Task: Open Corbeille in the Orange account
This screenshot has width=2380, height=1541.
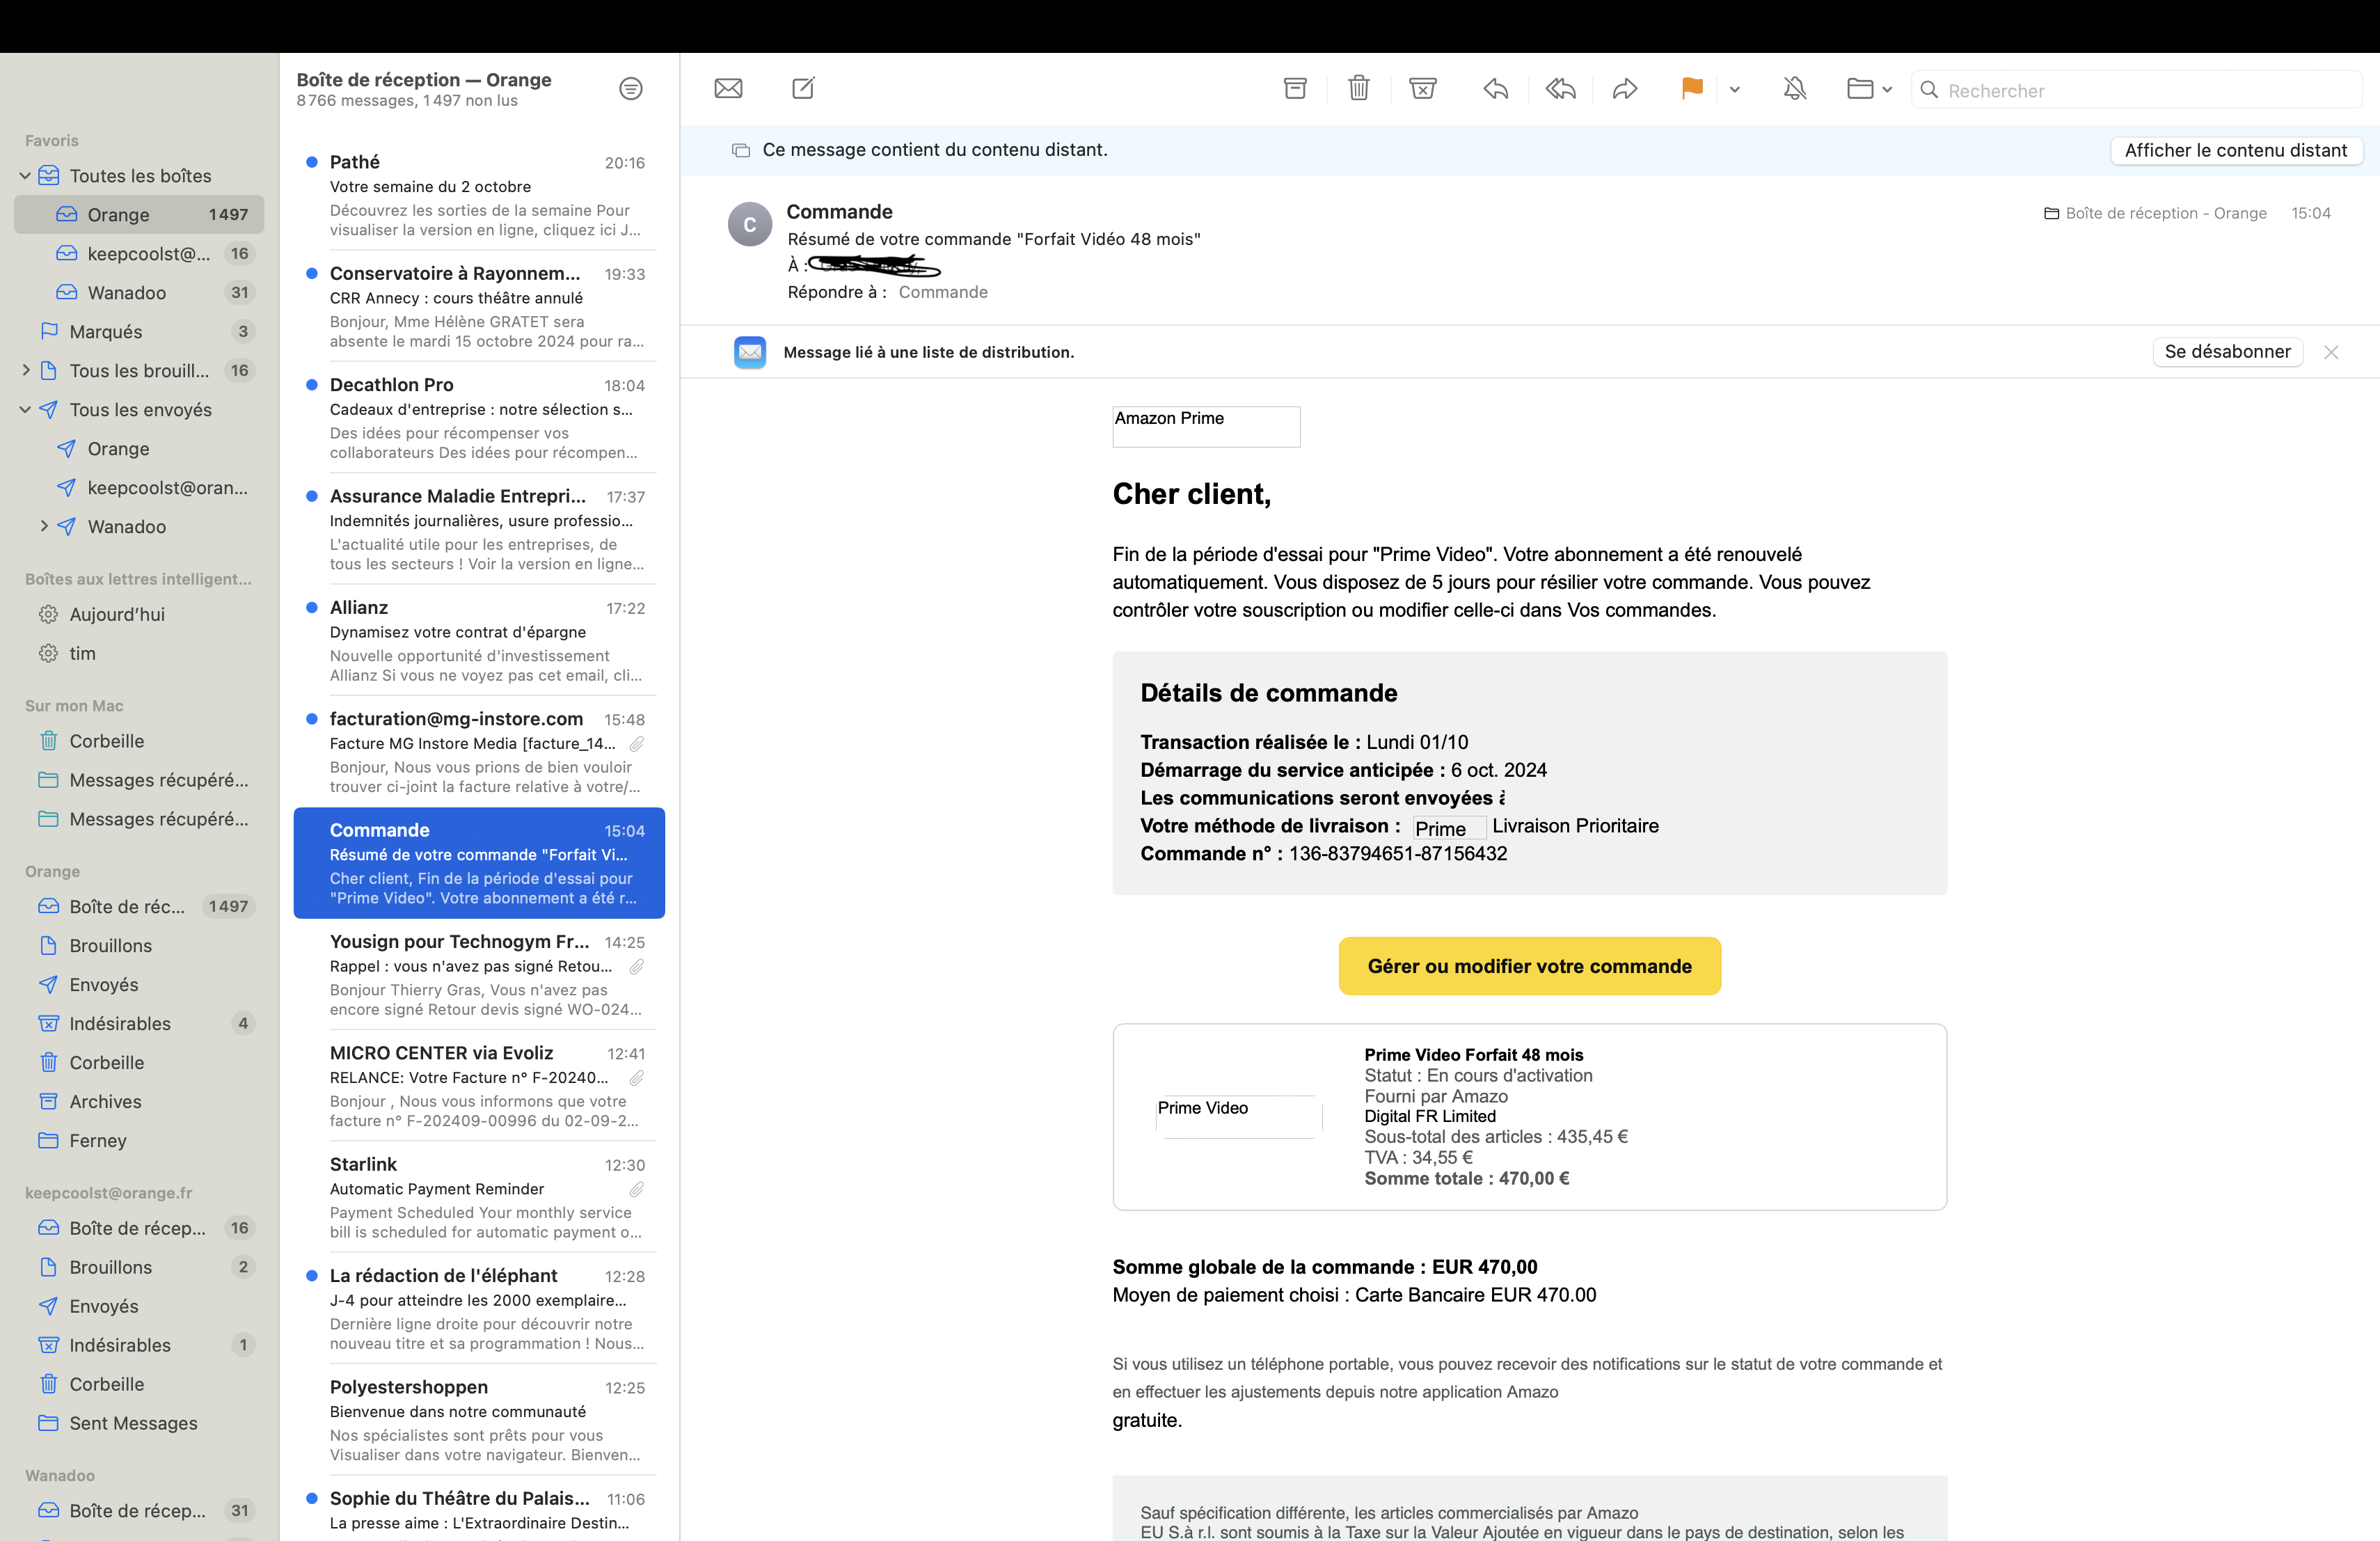Action: coord(139,1063)
